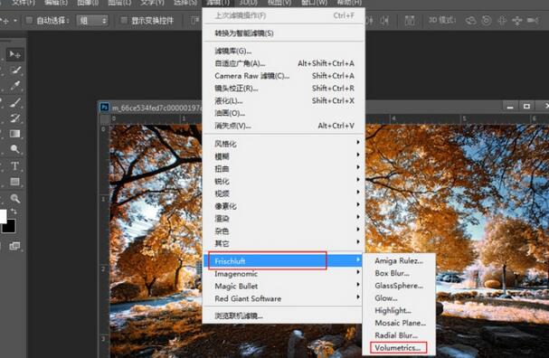Expand the 像素化 submenu
The image size is (549, 358).
(x=284, y=206)
